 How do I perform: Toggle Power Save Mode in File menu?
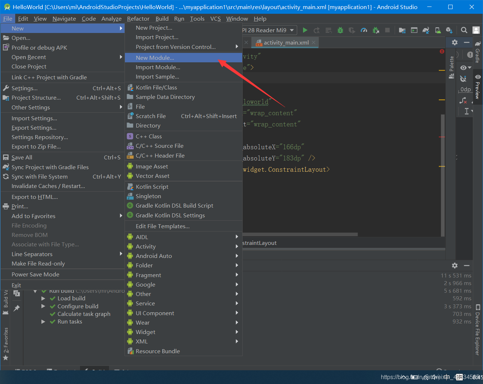pos(62,274)
